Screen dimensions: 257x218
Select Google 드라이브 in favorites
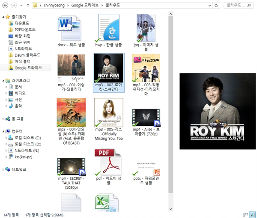[28, 68]
